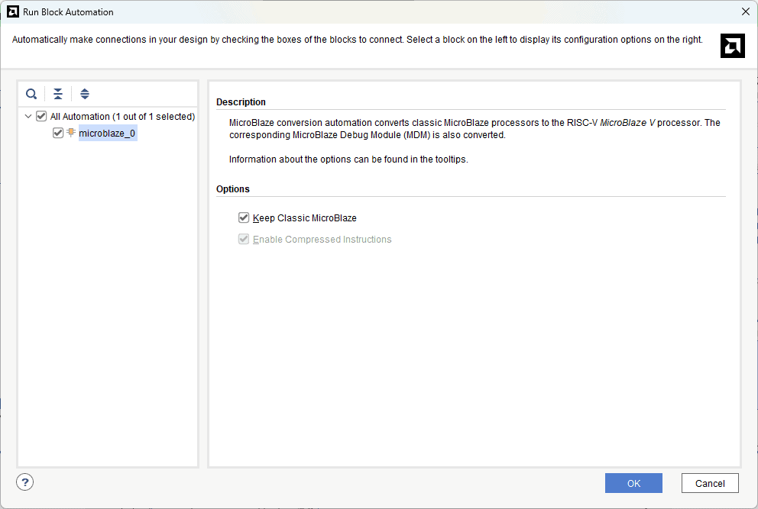This screenshot has width=758, height=509.
Task: Click the Cancel button
Action: point(709,483)
